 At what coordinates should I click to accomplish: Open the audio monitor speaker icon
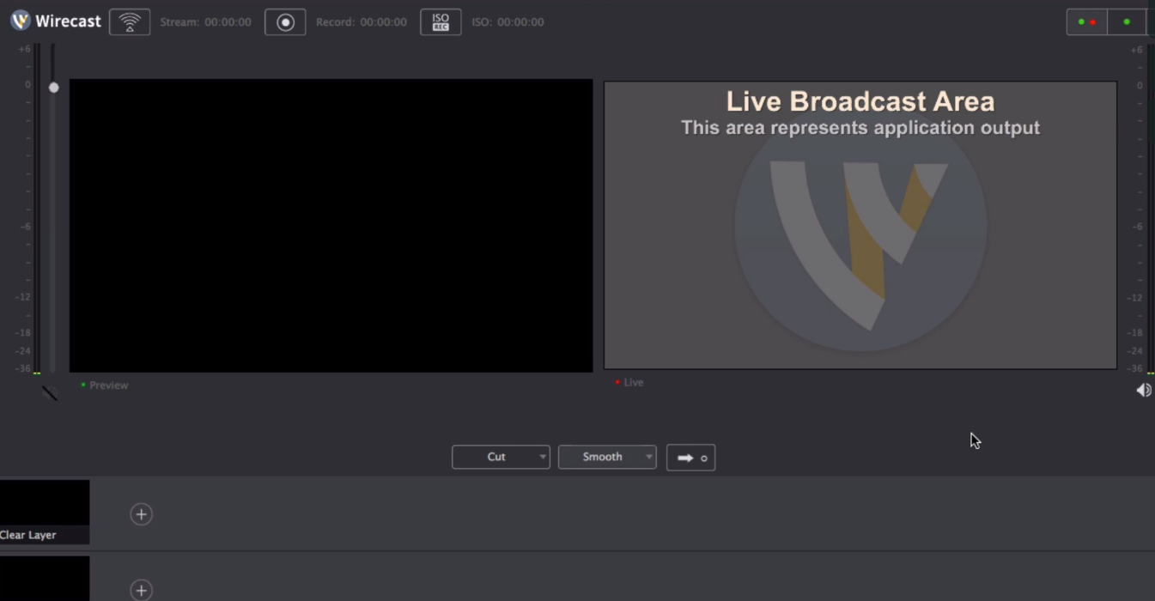click(1142, 389)
